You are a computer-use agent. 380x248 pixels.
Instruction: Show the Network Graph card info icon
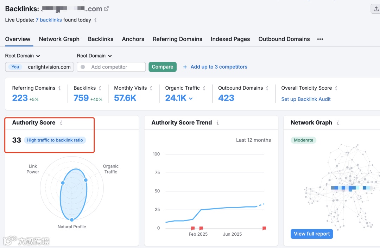point(338,123)
